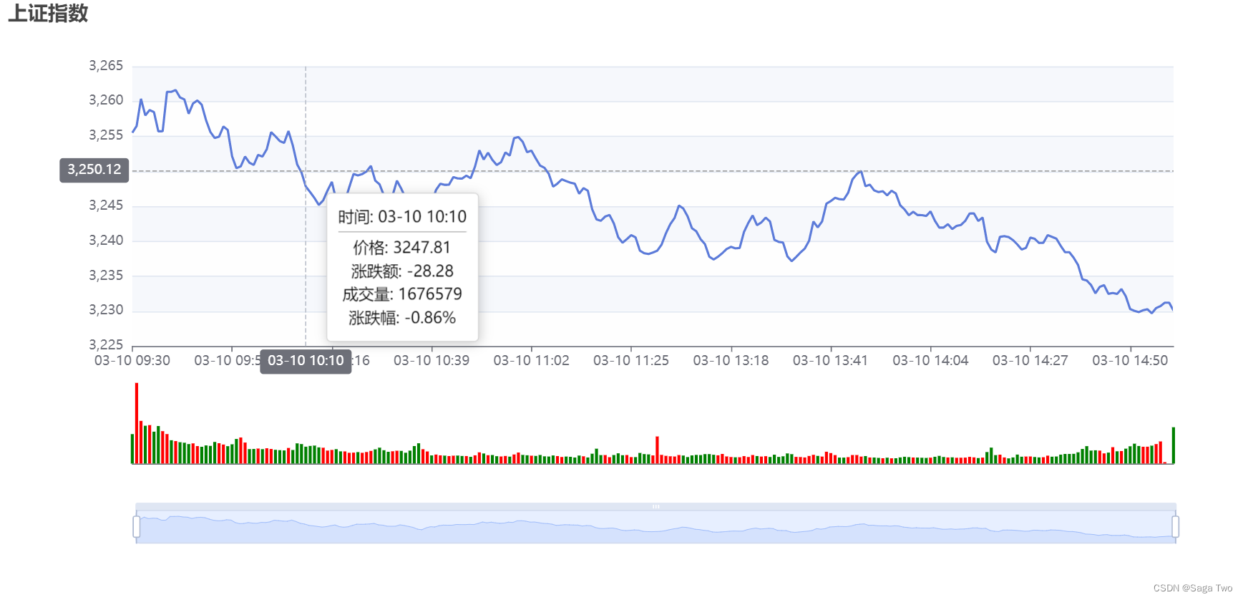The height and width of the screenshot is (600, 1243).
Task: Click the x-axis label 03-10 13:41
Action: (x=830, y=361)
